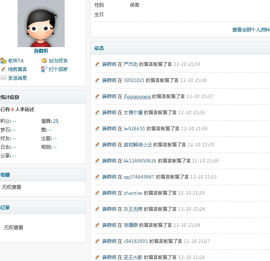
Task: Open 贺康群 user profile link
Action: click(131, 225)
